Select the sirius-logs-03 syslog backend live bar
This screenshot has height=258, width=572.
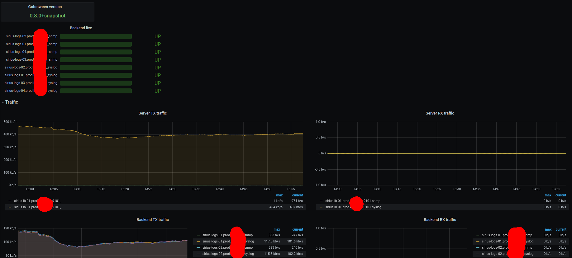pos(96,83)
